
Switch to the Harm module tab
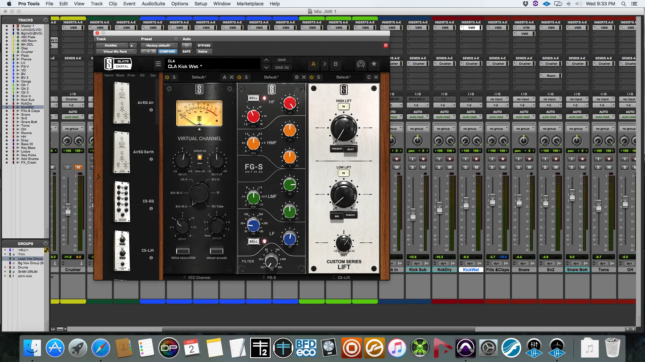click(109, 75)
